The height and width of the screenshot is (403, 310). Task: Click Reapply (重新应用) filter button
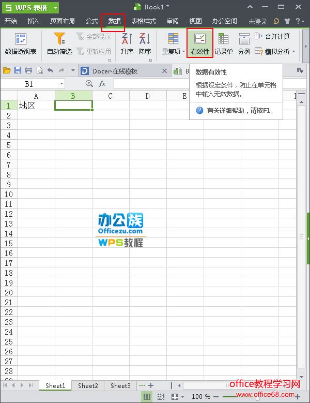click(x=94, y=51)
